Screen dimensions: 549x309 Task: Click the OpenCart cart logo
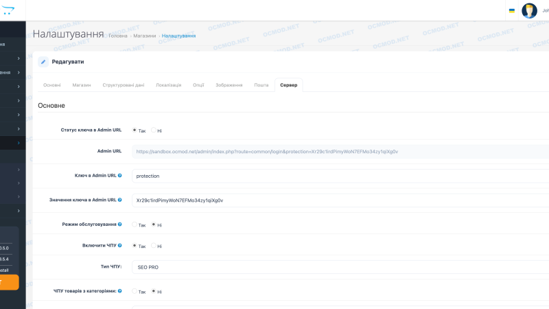[8, 10]
